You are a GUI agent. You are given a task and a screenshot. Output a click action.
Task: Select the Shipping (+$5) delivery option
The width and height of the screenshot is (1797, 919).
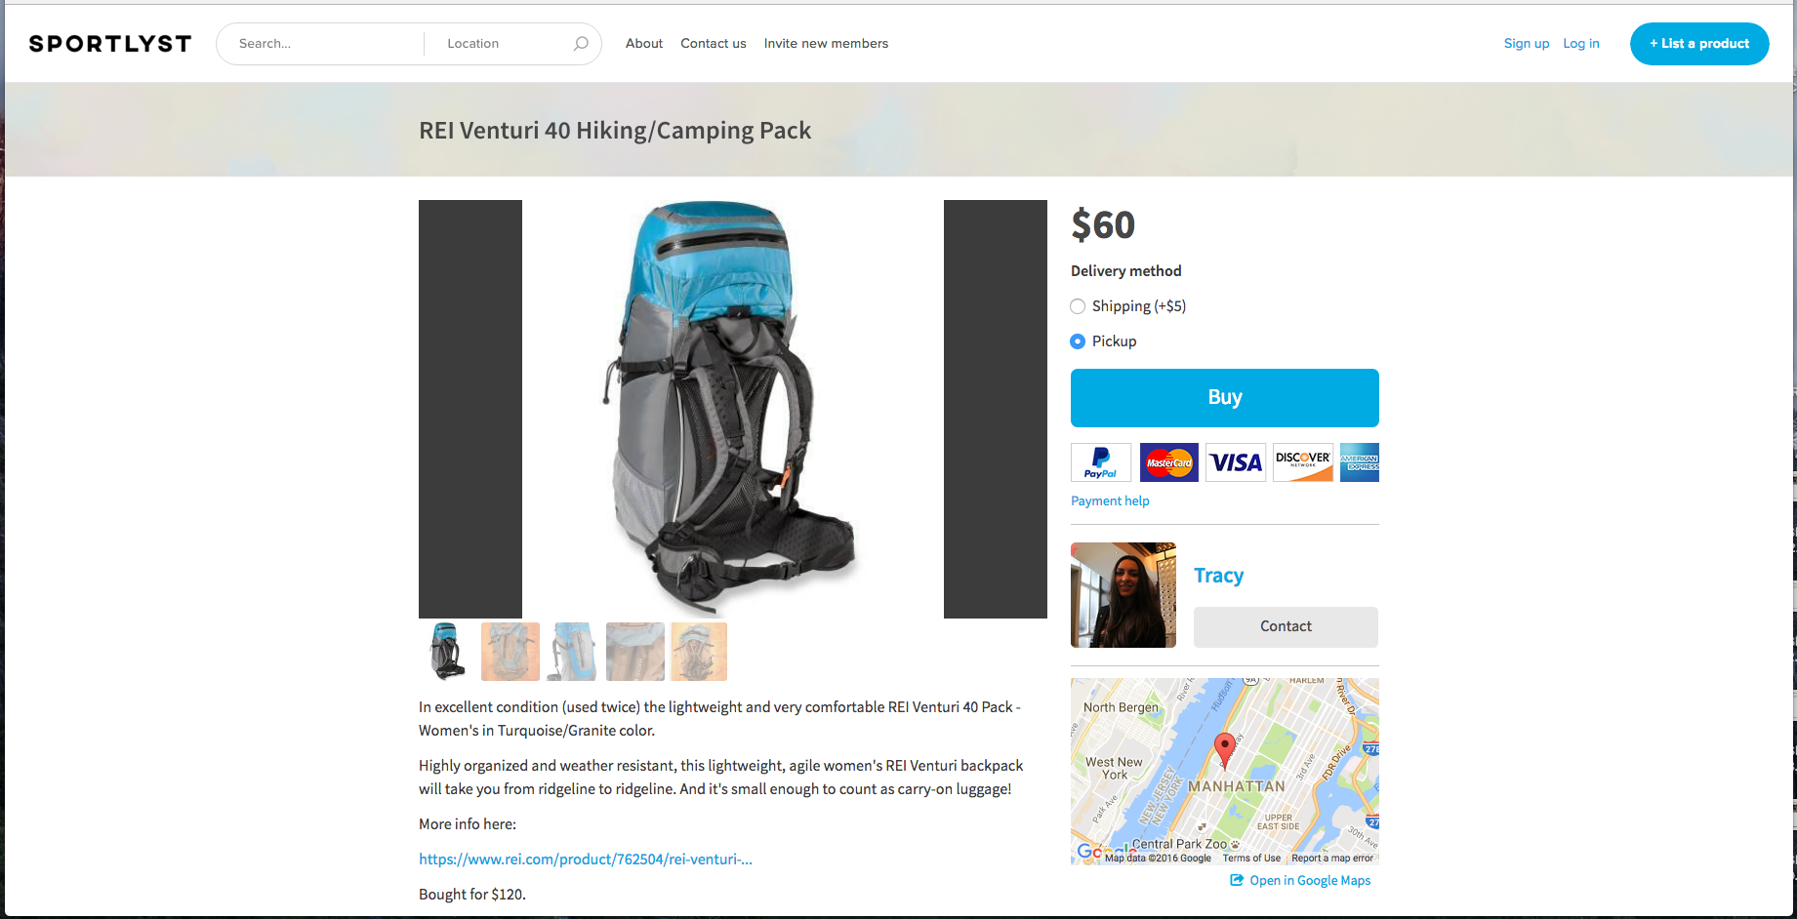click(1078, 306)
